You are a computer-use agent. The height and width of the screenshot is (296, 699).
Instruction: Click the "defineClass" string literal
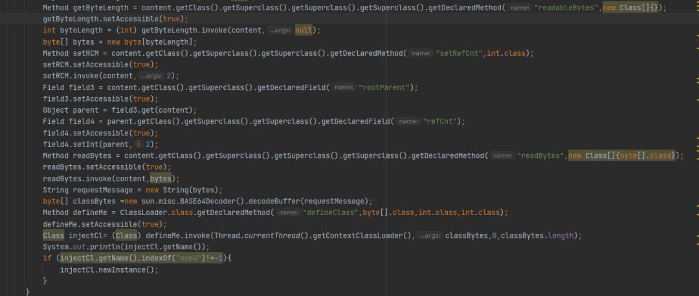(x=331, y=213)
